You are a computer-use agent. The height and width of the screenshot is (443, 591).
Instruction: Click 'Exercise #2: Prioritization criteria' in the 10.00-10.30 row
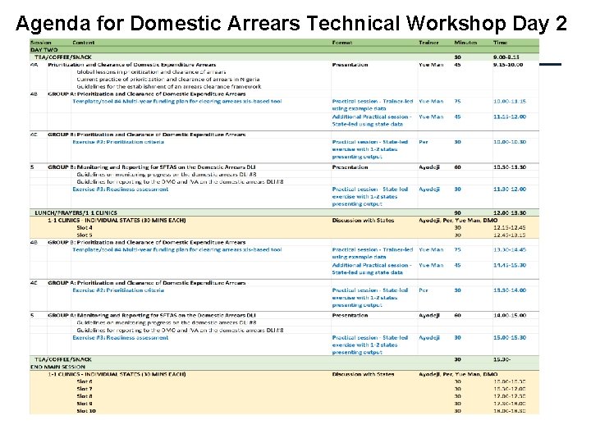pos(118,142)
